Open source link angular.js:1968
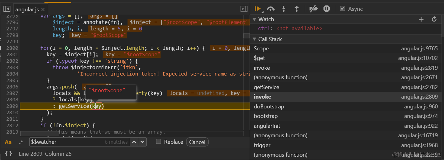The height and width of the screenshot is (160, 444). point(419,145)
